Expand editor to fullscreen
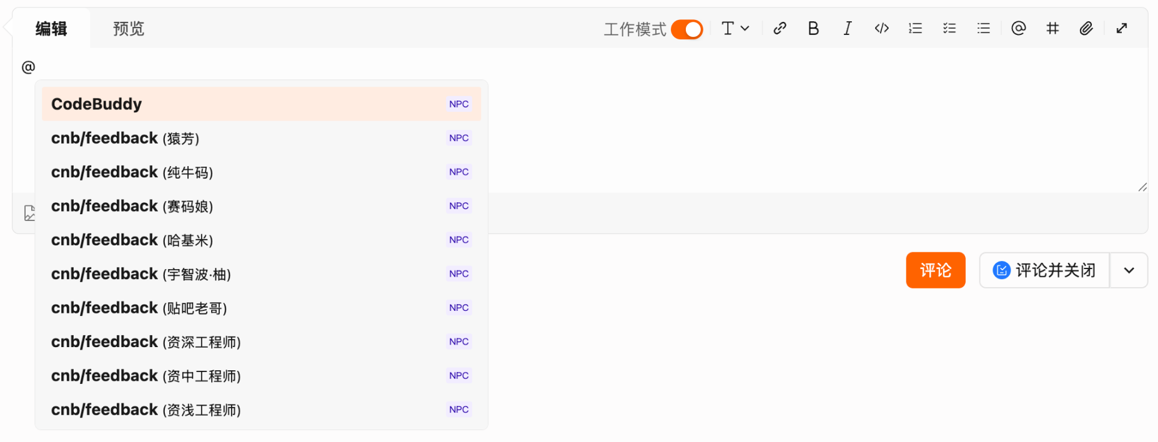 (1122, 28)
